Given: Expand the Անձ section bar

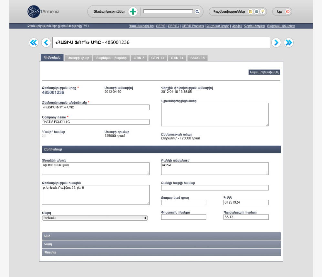Looking at the screenshot, I should pos(161,236).
